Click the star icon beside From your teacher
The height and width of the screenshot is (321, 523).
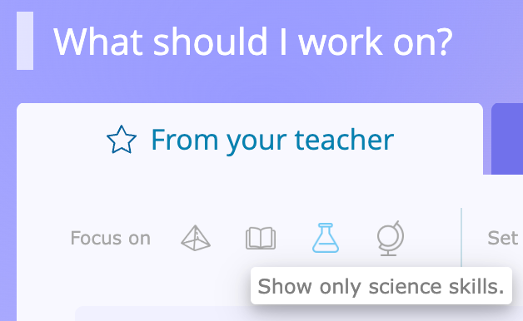point(122,140)
